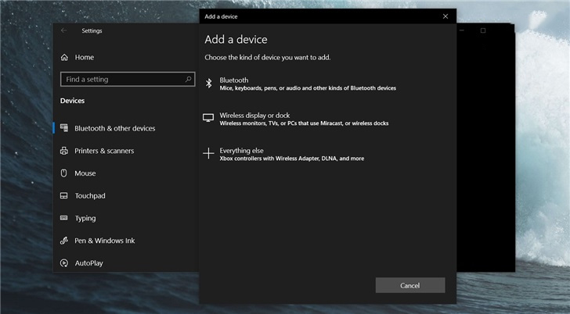Click the Bluetooth symbol icon in the dialog
Viewport: 570px width, 314px height.
pos(208,84)
